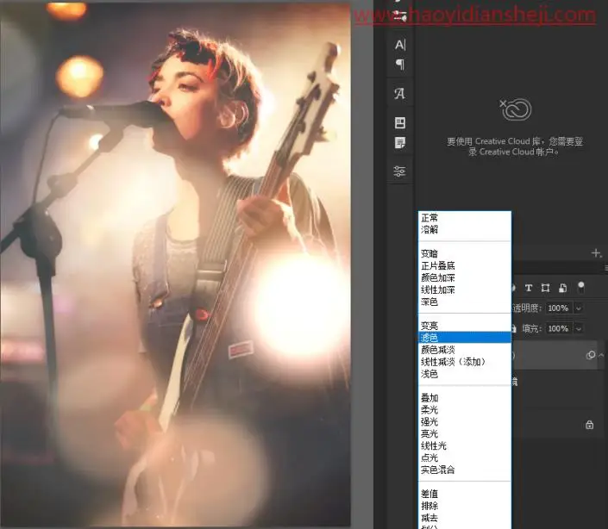Open the opacity slider dropdown arrow
Viewport: 608px width, 529px height.
(x=579, y=308)
